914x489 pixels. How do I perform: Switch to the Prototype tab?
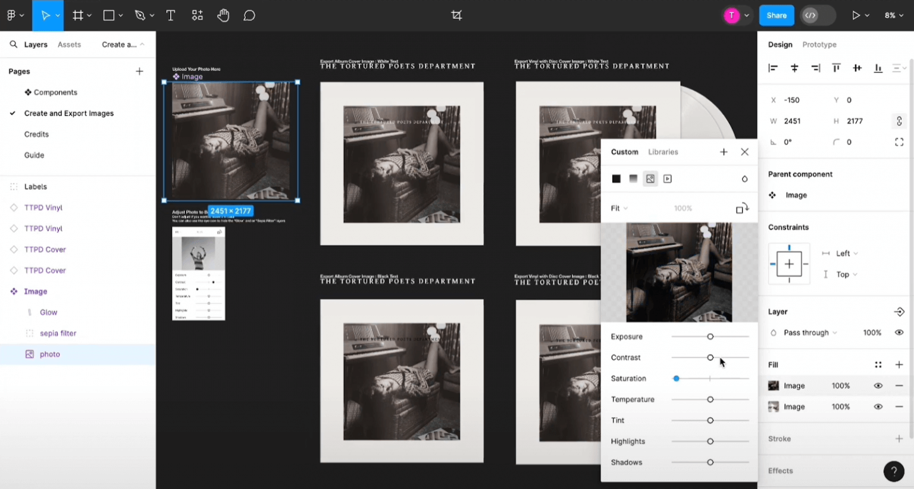819,45
